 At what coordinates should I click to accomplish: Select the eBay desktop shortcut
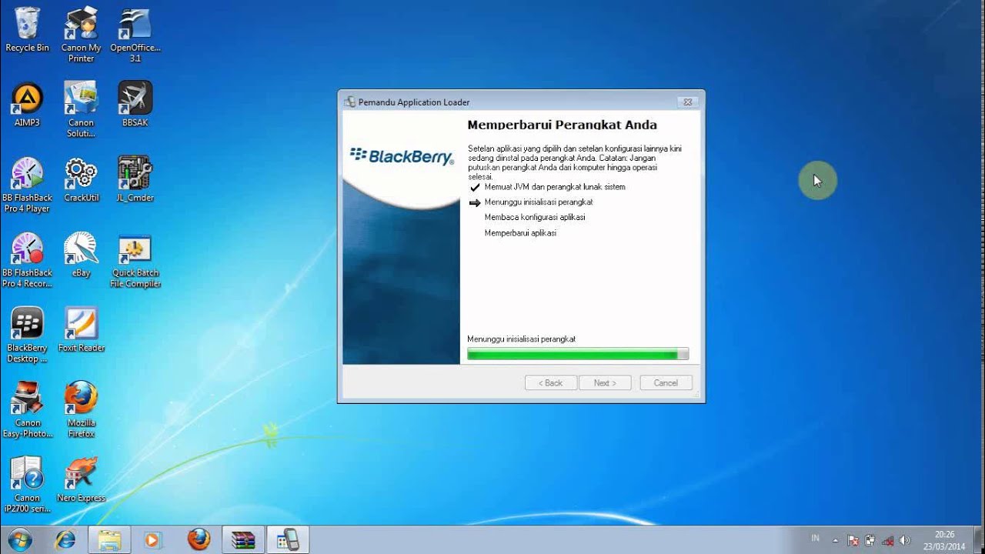pyautogui.click(x=81, y=255)
